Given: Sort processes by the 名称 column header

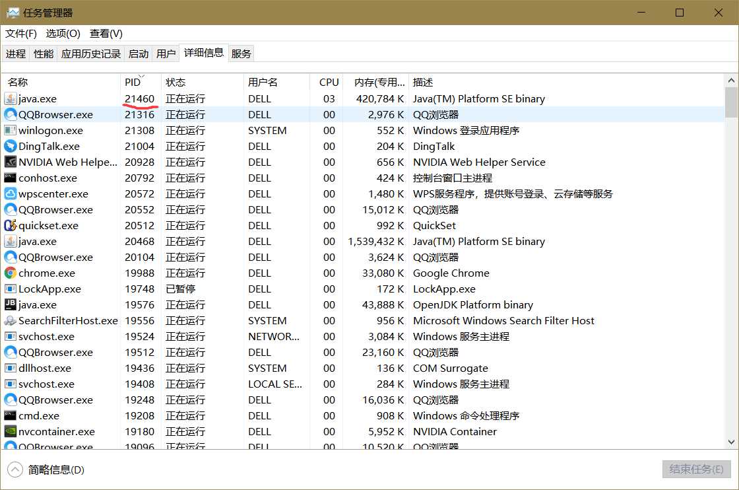Looking at the screenshot, I should coord(61,82).
